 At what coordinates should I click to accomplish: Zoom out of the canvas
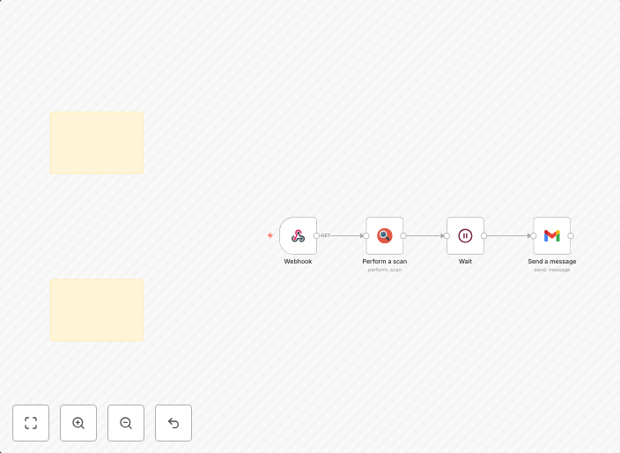tap(126, 423)
